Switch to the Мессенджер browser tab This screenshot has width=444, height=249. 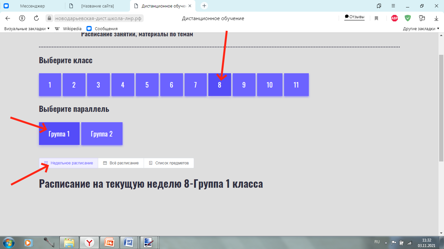[x=33, y=6]
